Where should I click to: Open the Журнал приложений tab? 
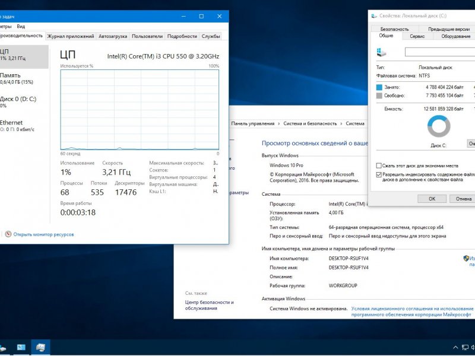[71, 36]
